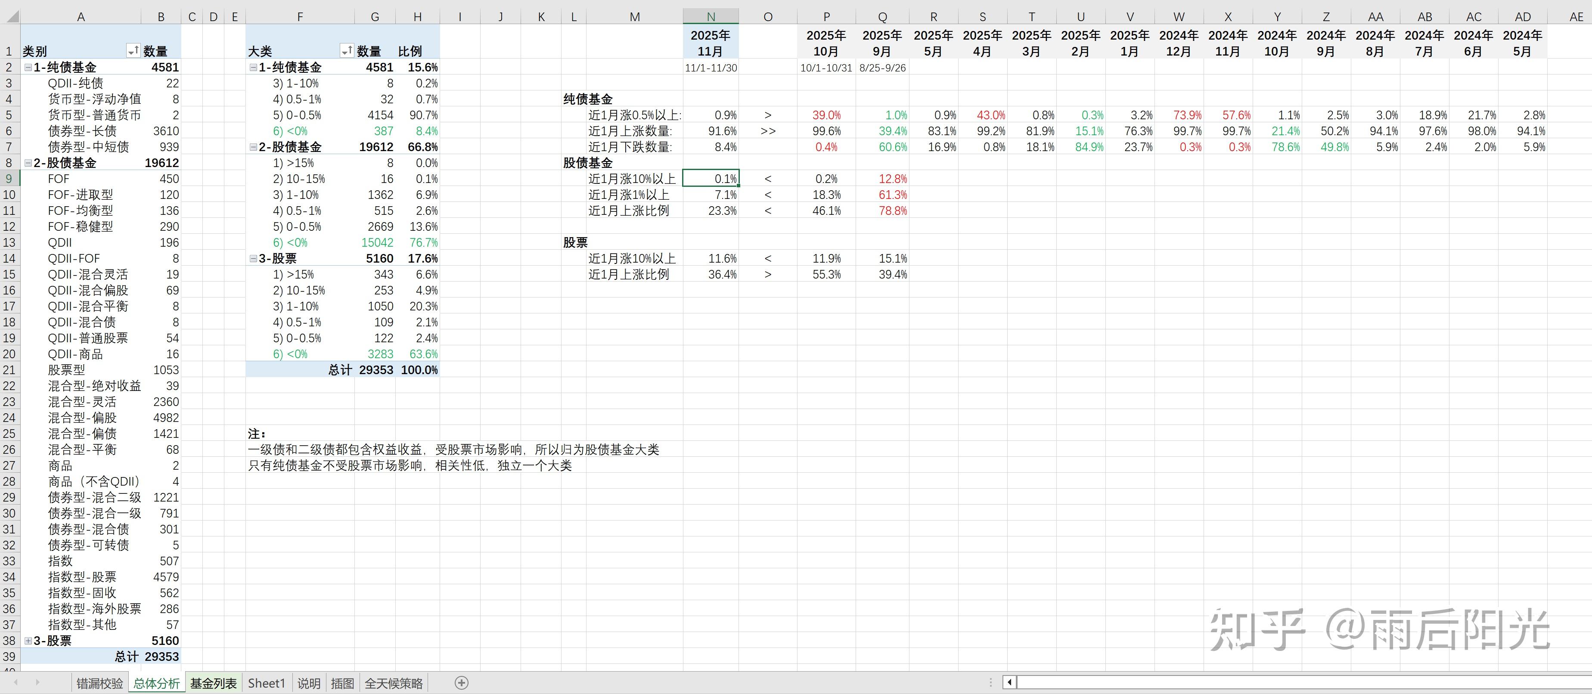The width and height of the screenshot is (1592, 694).
Task: Collapse 1-纯债基金 group in column A
Action: [x=28, y=67]
